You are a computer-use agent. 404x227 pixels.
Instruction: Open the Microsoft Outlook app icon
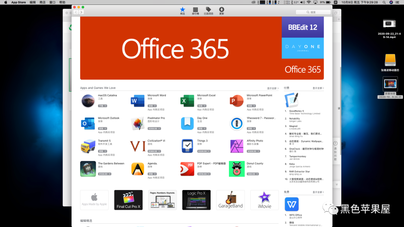(88, 124)
